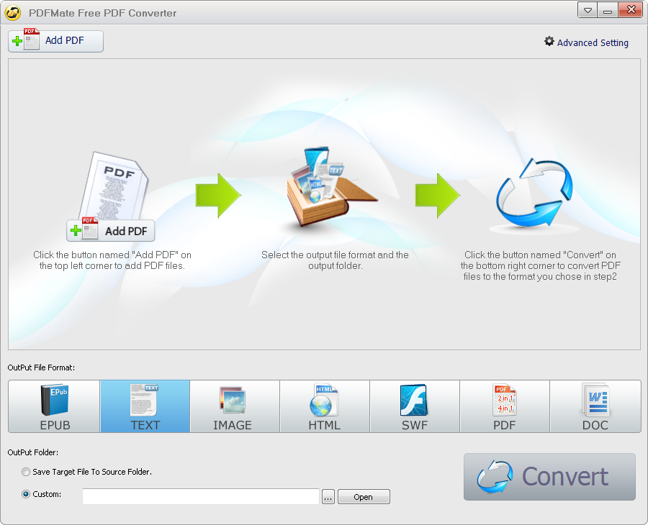
Task: Click the blue circular convert arrows illustration
Action: [535, 193]
